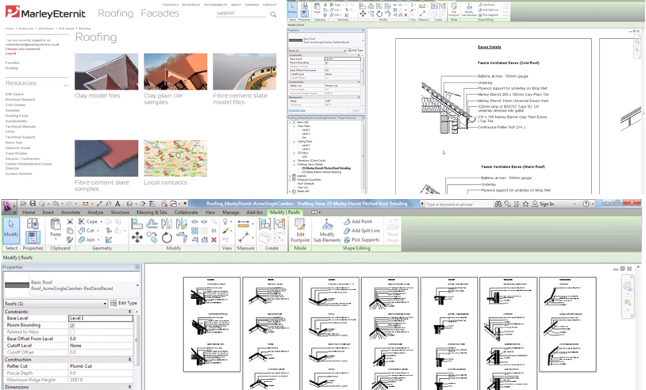Click the Pick Supports tool
The height and width of the screenshot is (390, 646).
click(362, 239)
